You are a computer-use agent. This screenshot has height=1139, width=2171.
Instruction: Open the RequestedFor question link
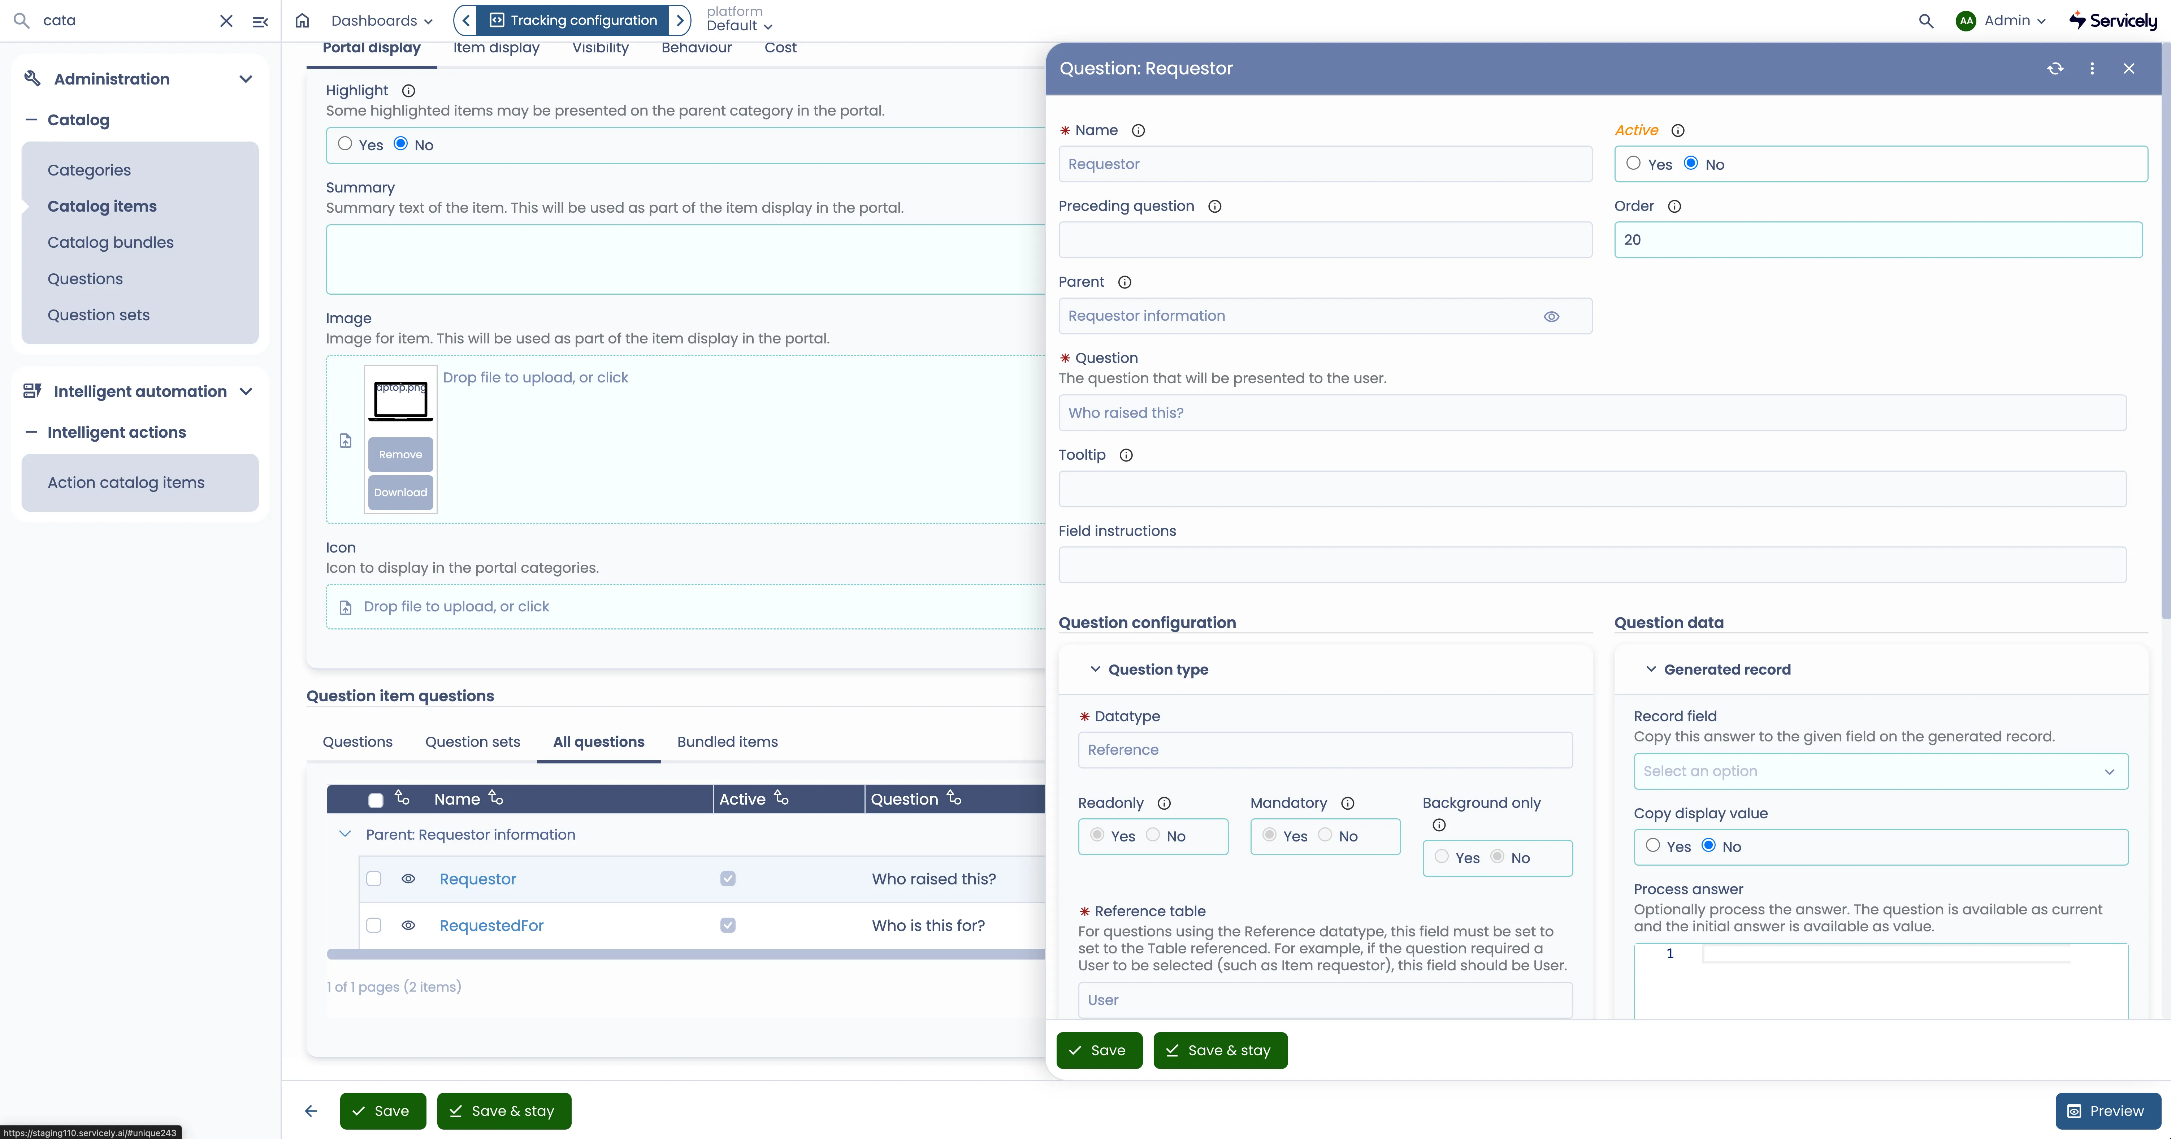[491, 925]
